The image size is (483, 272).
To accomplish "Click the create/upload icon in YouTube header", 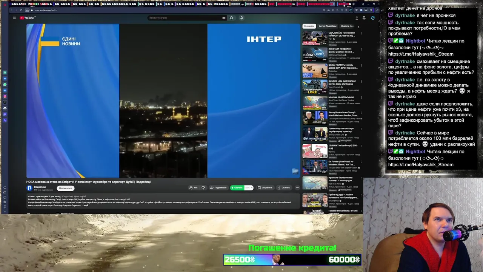I will click(x=357, y=18).
